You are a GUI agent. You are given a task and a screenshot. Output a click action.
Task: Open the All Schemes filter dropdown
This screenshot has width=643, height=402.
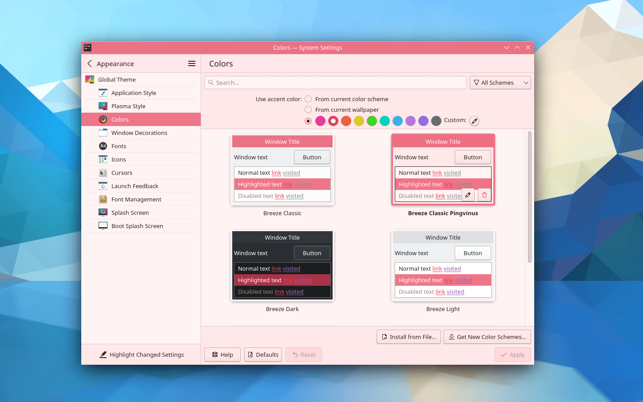[x=500, y=83]
